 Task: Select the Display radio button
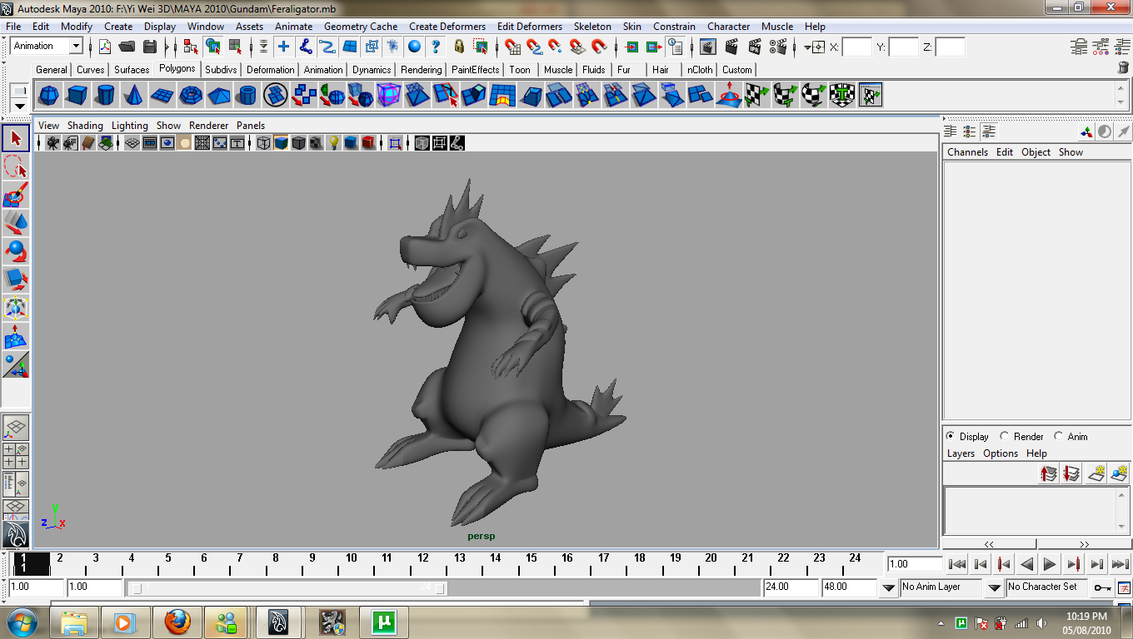pos(951,436)
